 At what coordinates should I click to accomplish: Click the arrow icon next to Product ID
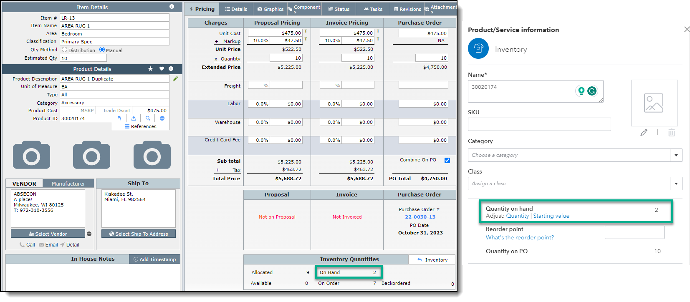119,118
